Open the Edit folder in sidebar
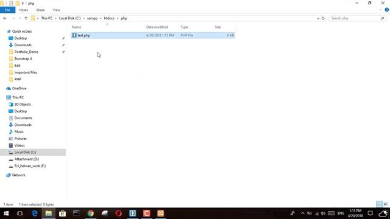This screenshot has width=390, height=219. pos(17,66)
